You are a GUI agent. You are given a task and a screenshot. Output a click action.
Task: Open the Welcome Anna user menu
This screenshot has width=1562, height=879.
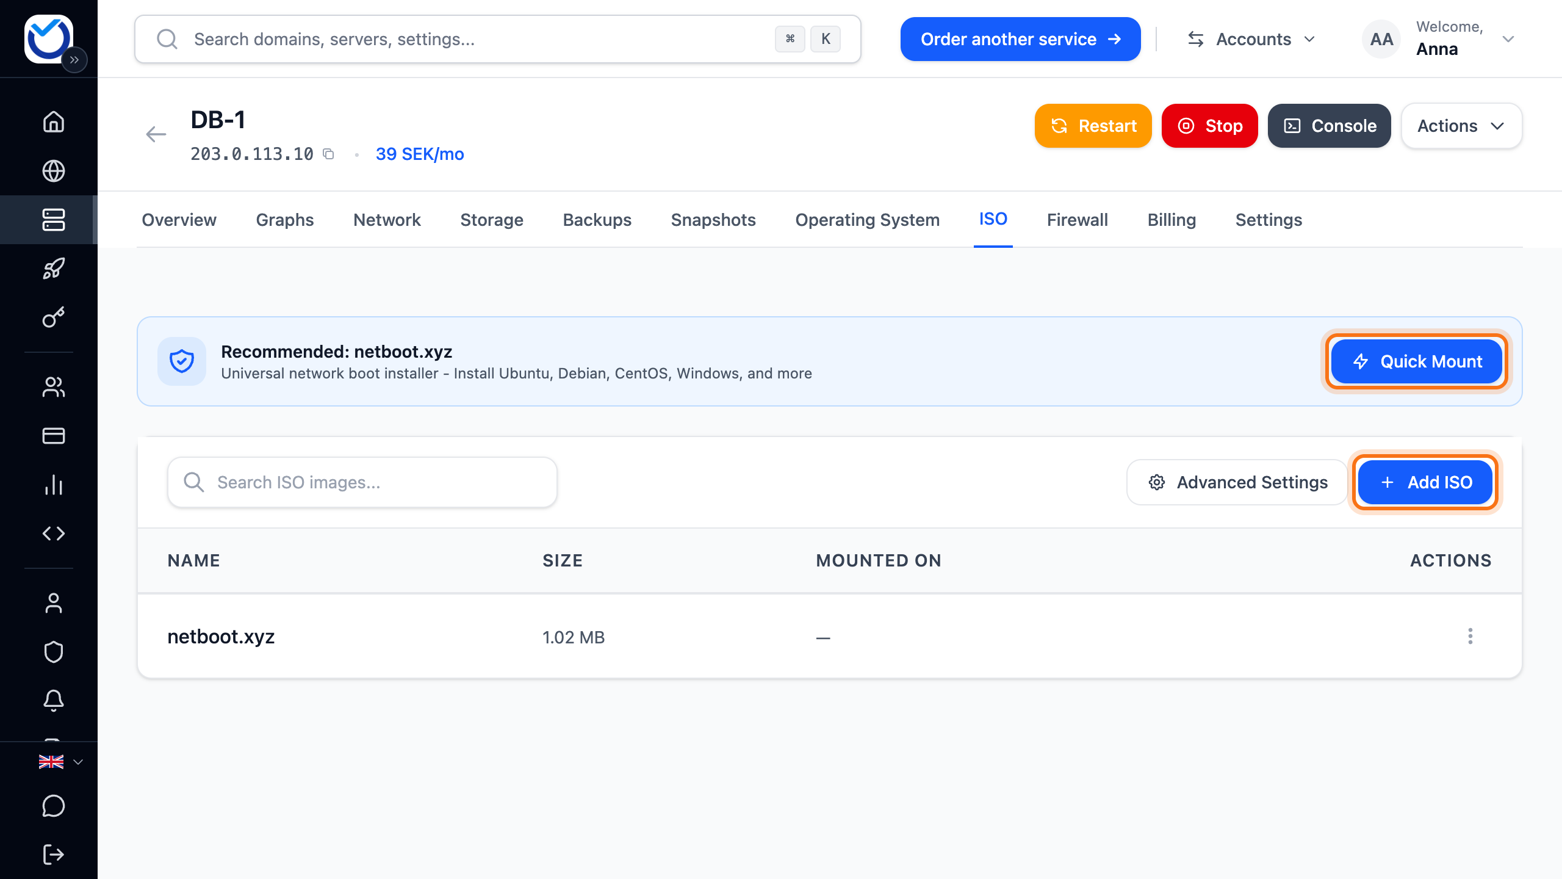(1439, 39)
